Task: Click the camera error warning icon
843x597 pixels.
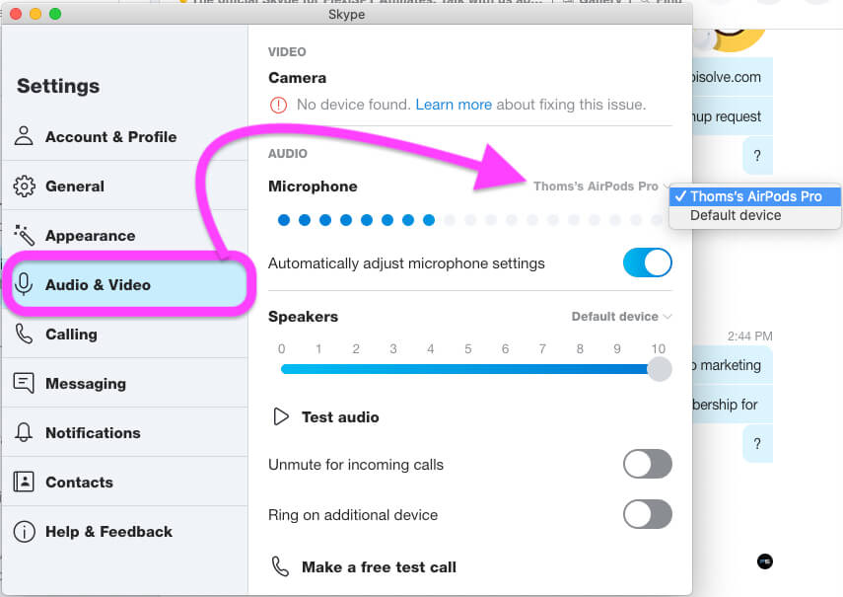Action: [278, 105]
